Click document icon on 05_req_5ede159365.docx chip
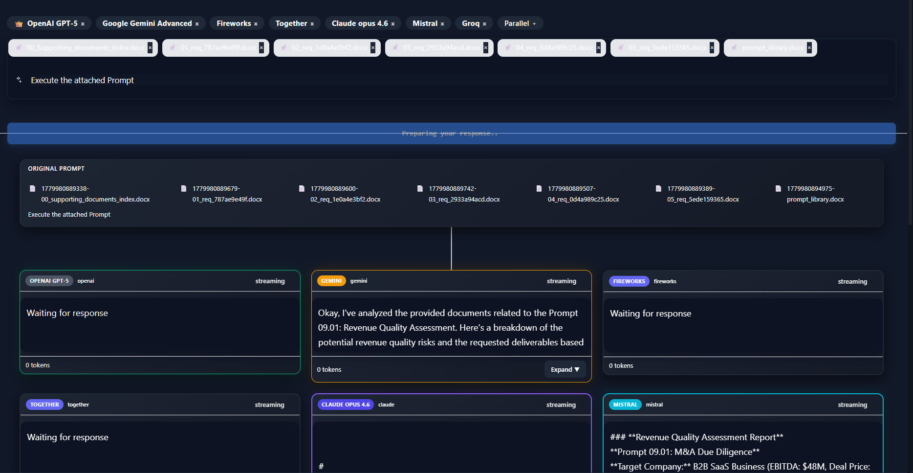 click(x=621, y=47)
